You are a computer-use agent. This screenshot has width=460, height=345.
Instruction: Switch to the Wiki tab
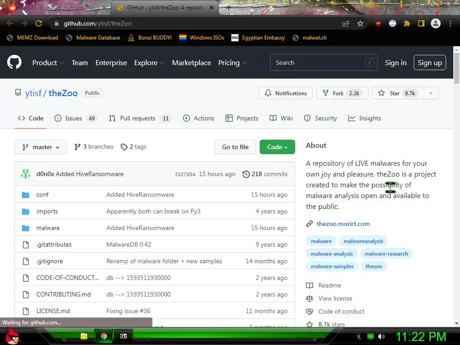click(281, 118)
